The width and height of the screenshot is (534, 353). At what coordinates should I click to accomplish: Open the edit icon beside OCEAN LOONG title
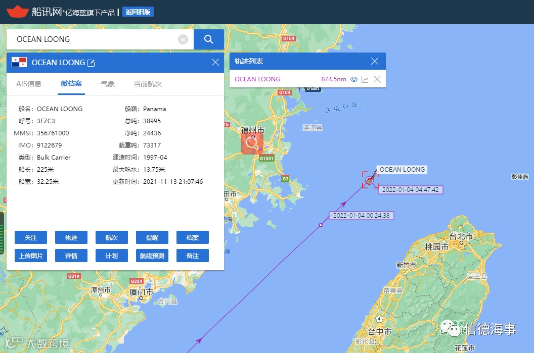[x=91, y=63]
